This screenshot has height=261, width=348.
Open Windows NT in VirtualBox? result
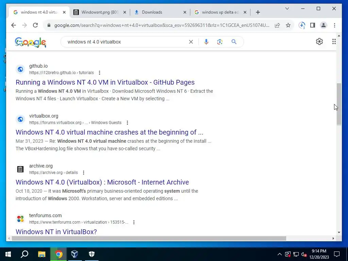coord(56,232)
